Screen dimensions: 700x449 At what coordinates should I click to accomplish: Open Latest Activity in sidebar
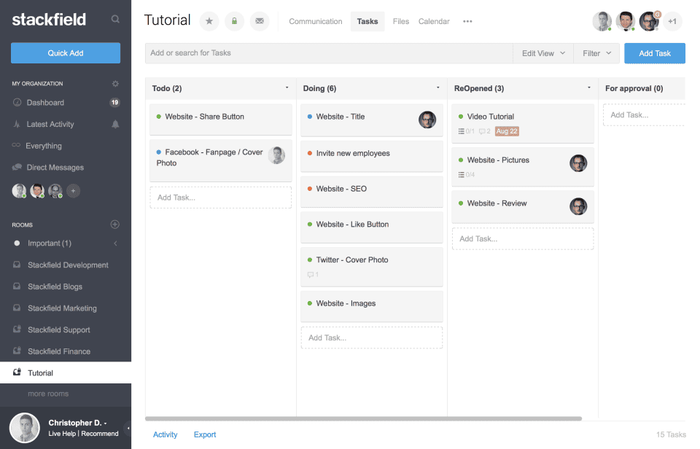50,124
